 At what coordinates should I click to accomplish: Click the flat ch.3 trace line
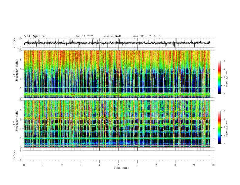(x=117, y=155)
